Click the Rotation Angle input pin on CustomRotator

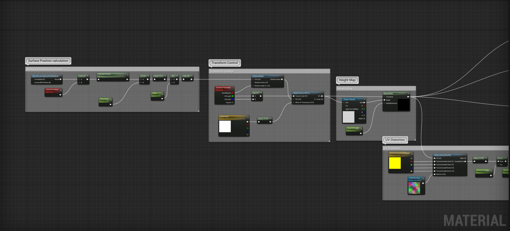[x=253, y=86]
